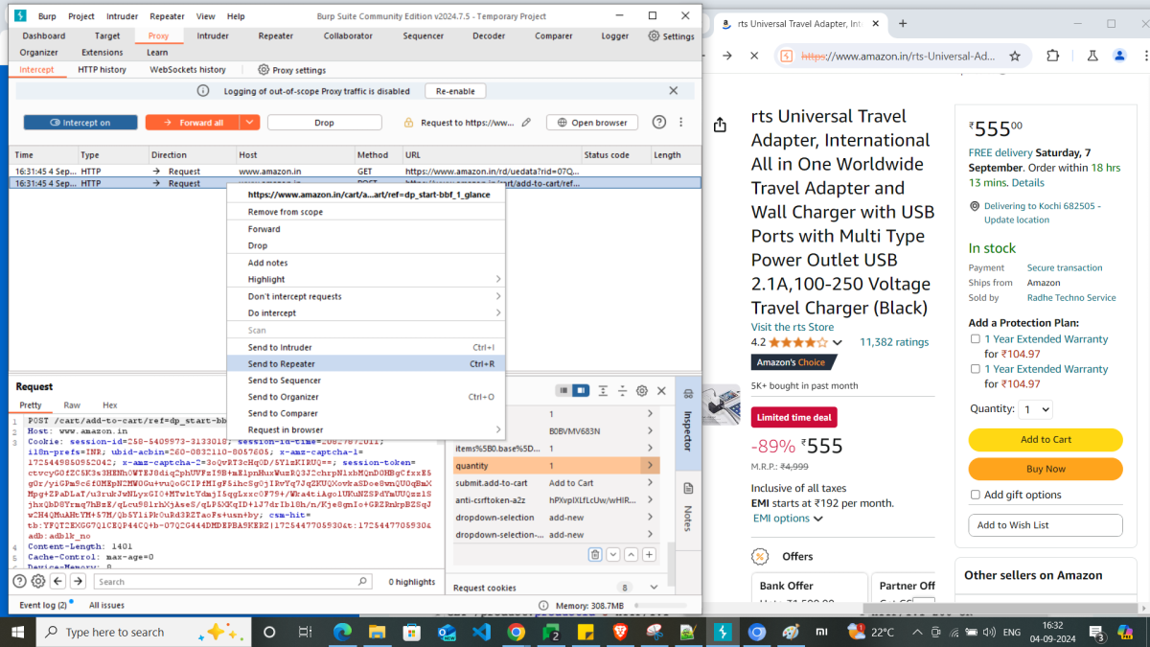
Task: Switch Inspector to side-by-side layout
Action: point(581,391)
